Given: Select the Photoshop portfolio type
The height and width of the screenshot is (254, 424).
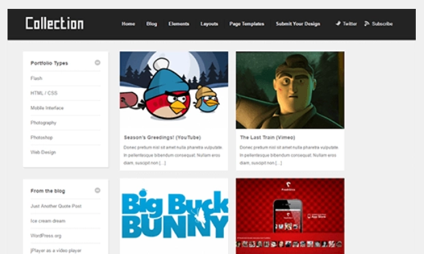Looking at the screenshot, I should pos(42,137).
